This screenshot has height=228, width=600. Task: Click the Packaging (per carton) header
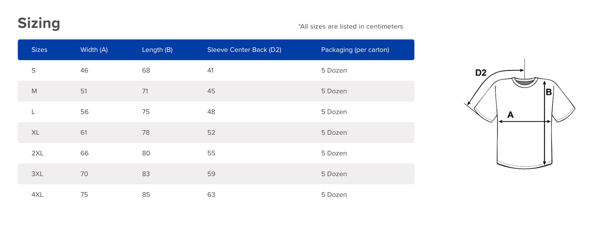(355, 50)
